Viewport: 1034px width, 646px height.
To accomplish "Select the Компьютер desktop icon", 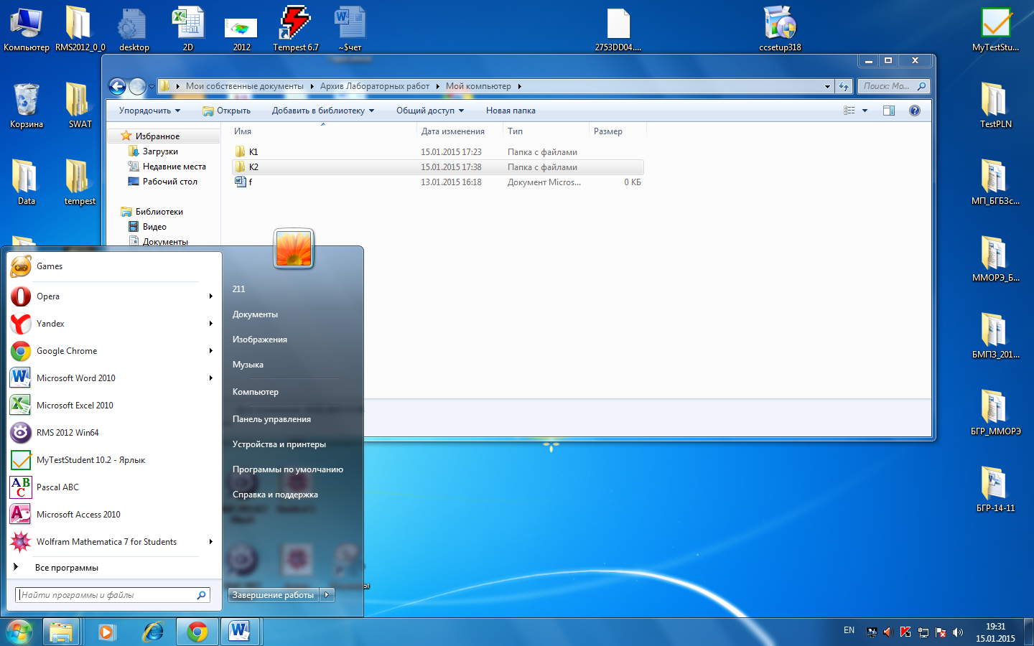I will tap(27, 29).
